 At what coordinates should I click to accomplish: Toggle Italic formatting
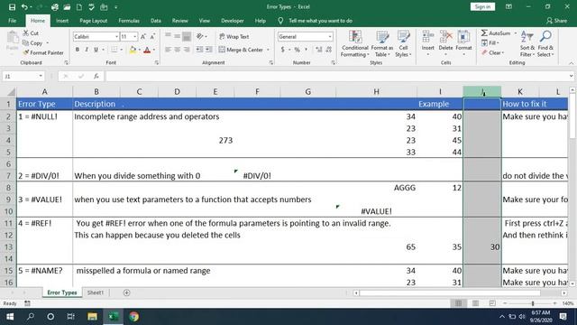coord(87,50)
